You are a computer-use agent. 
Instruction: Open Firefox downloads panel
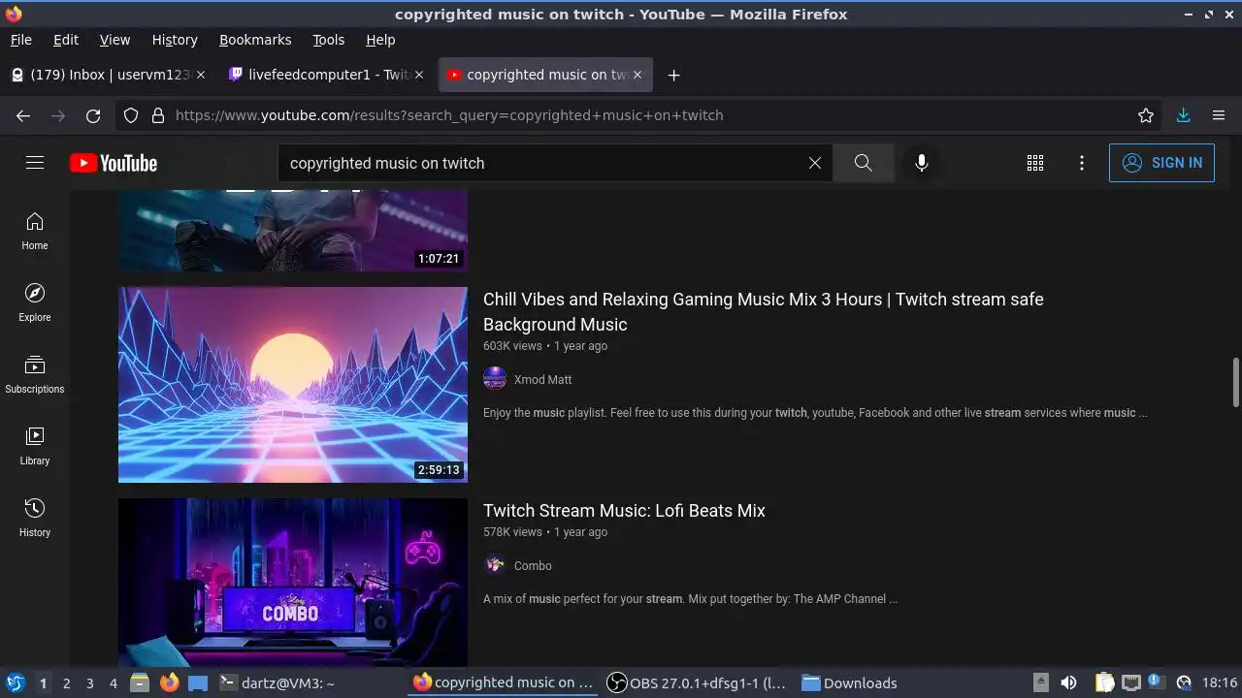(x=1183, y=115)
